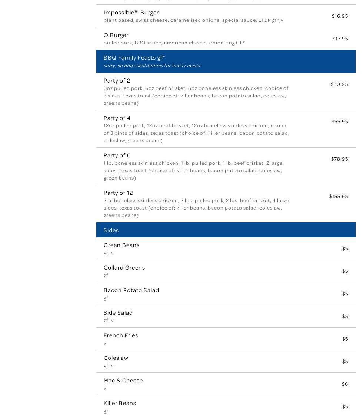Image resolution: width=363 pixels, height=415 pixels.
Task: Choose the Party of 6 feast
Action: point(117,155)
